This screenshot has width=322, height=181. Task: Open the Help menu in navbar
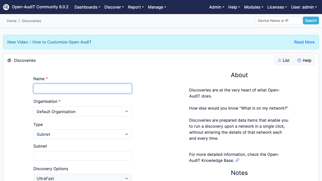click(234, 7)
